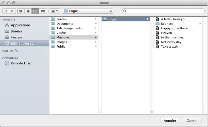Select johnappleseed home folder in sidebar
Viewport: 208px width, 127px height.
[25, 43]
